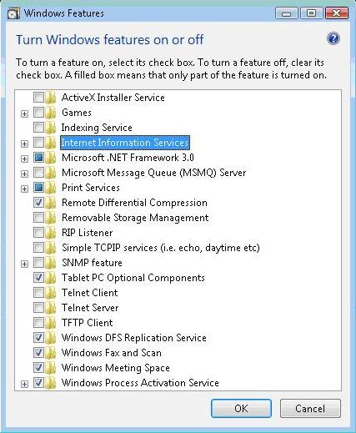Expand the SNMP feature node
This screenshot has height=433, width=356.
[x=24, y=264]
